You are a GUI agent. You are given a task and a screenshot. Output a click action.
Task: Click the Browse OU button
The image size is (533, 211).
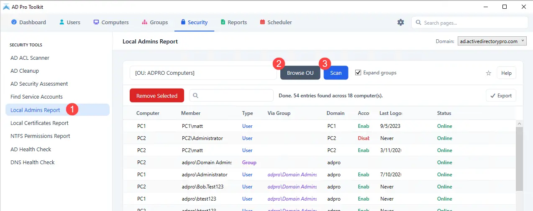pyautogui.click(x=300, y=73)
